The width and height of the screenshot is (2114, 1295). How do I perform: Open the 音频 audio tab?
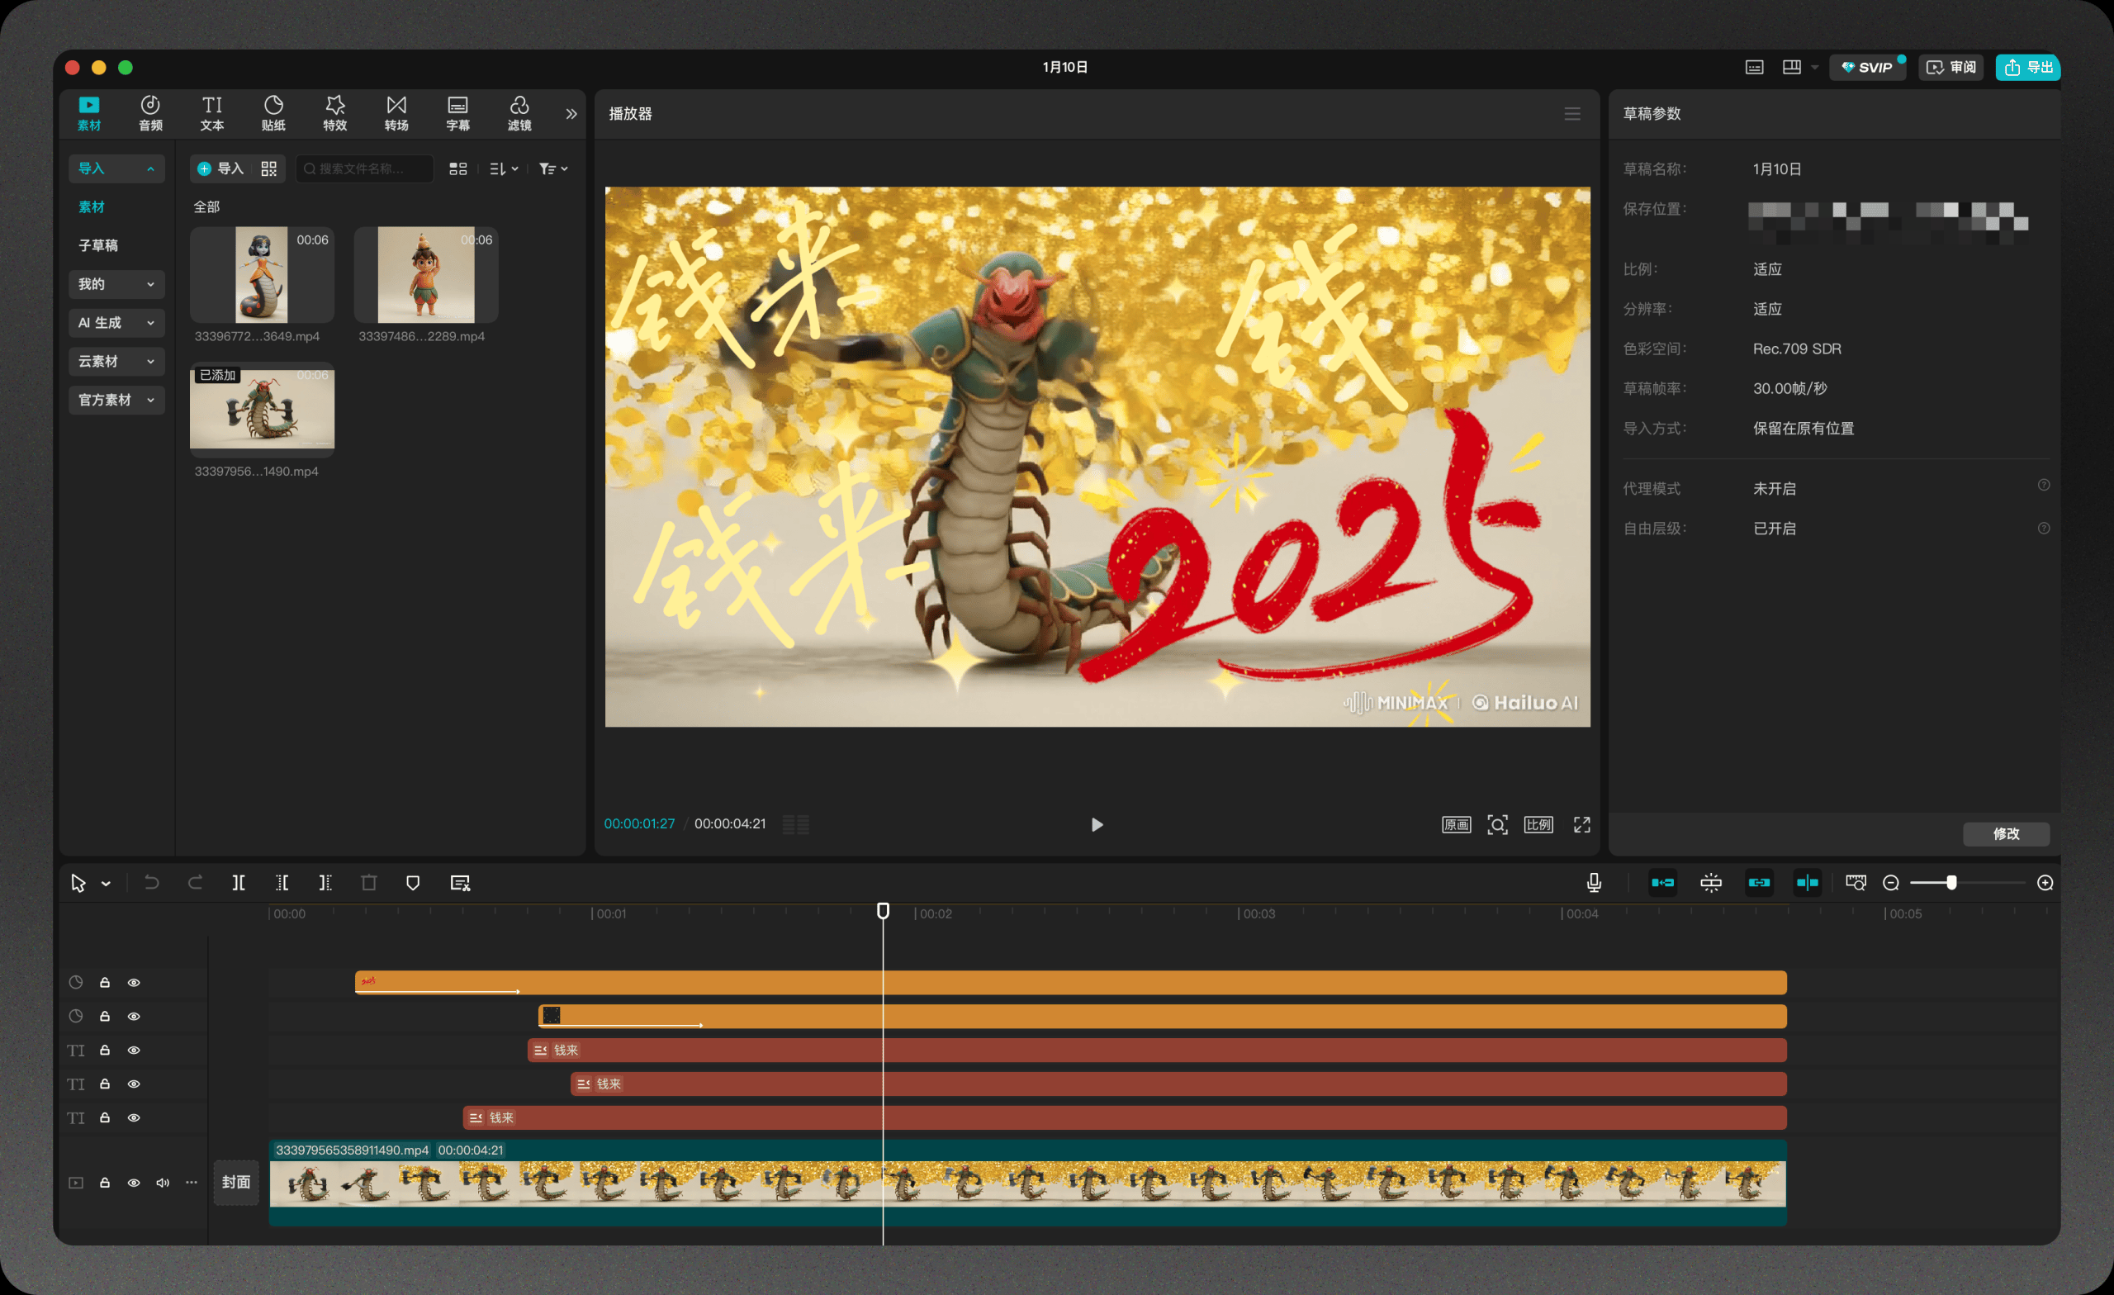coord(150,113)
